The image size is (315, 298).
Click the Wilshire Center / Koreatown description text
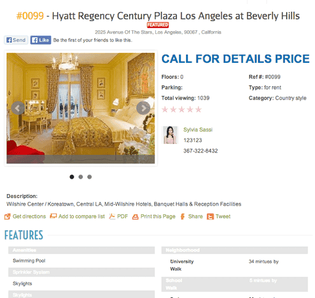[124, 204]
